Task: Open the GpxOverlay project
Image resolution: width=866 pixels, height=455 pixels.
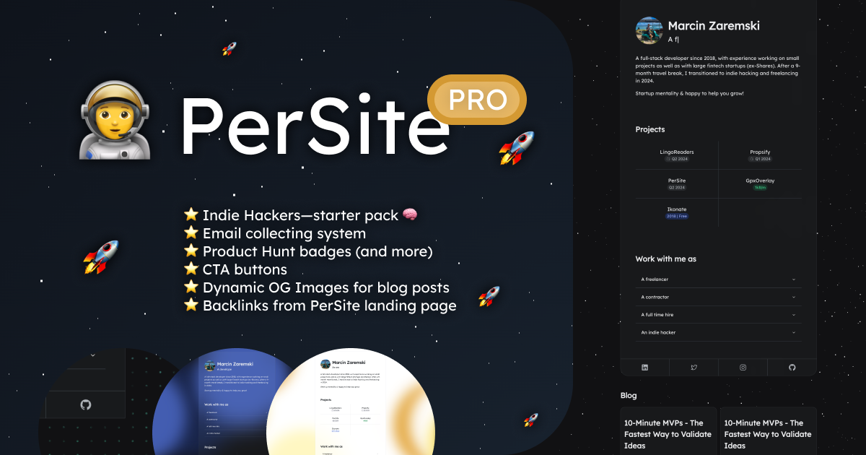Action: point(760,183)
